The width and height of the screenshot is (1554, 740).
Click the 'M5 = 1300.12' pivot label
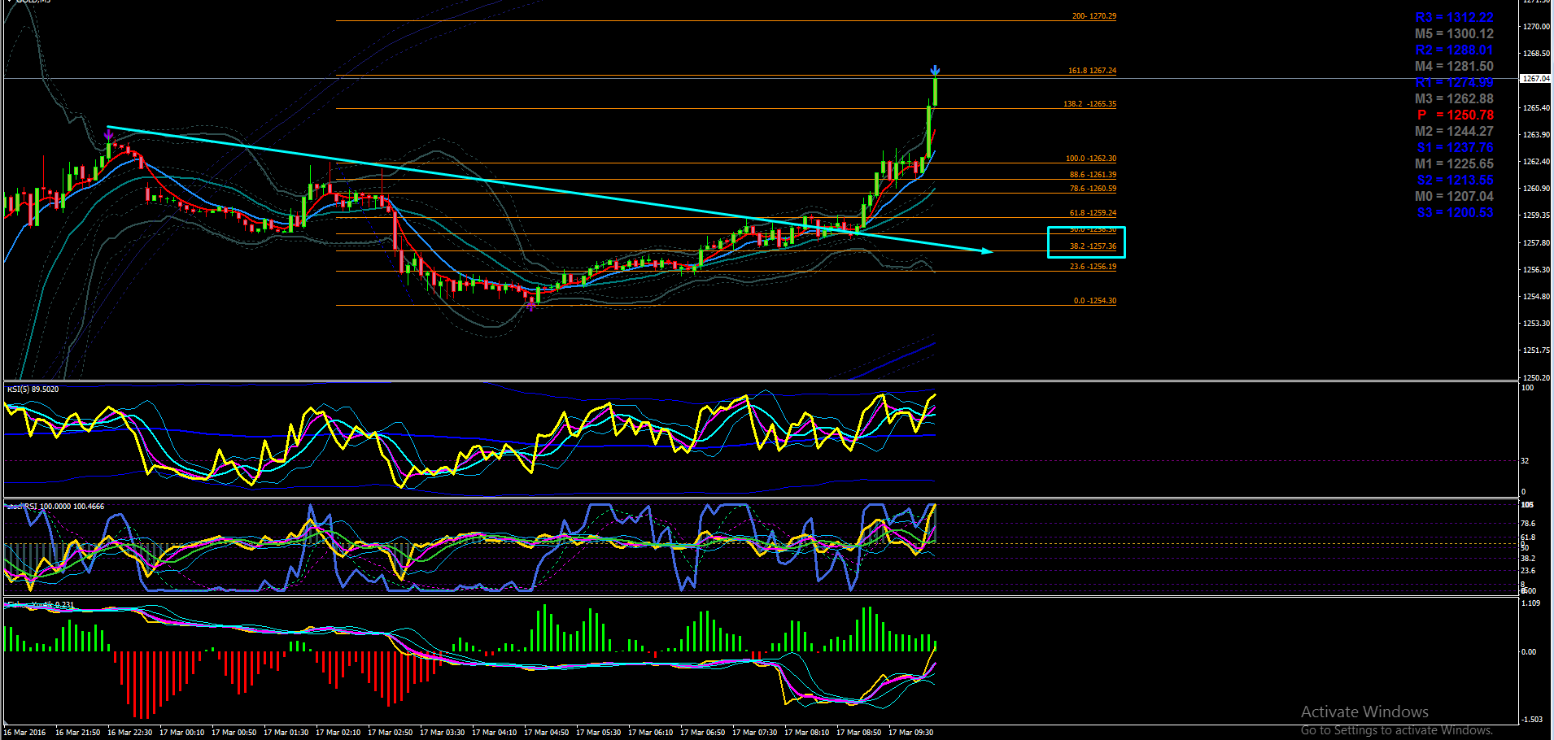[x=1454, y=34]
